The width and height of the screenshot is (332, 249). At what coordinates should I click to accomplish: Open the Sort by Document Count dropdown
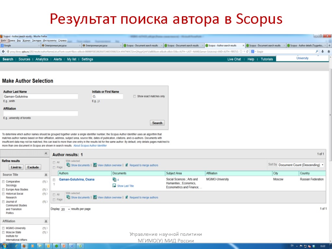[301, 165]
